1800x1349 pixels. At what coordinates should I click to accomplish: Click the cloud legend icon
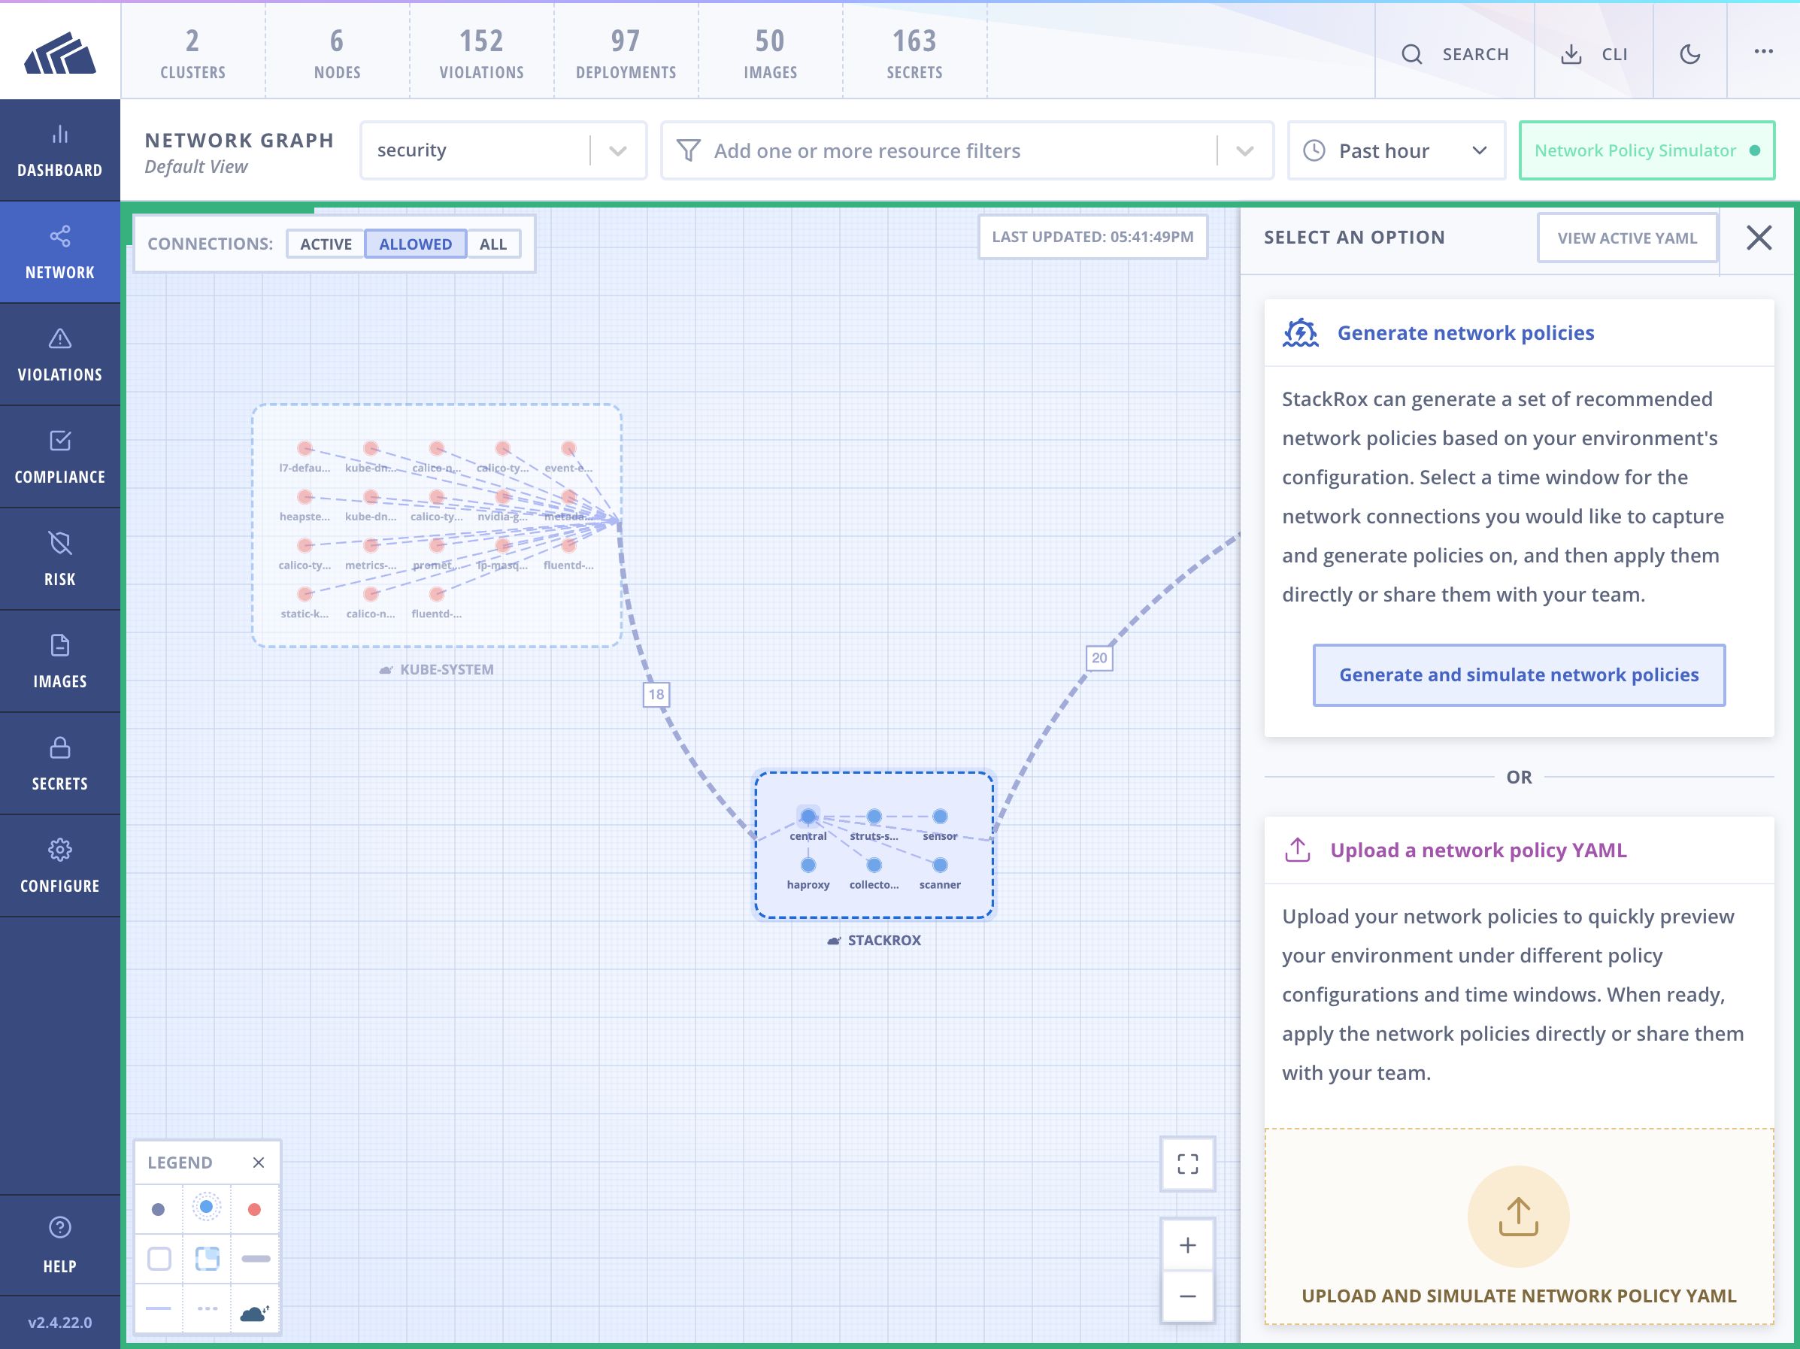coord(254,1312)
